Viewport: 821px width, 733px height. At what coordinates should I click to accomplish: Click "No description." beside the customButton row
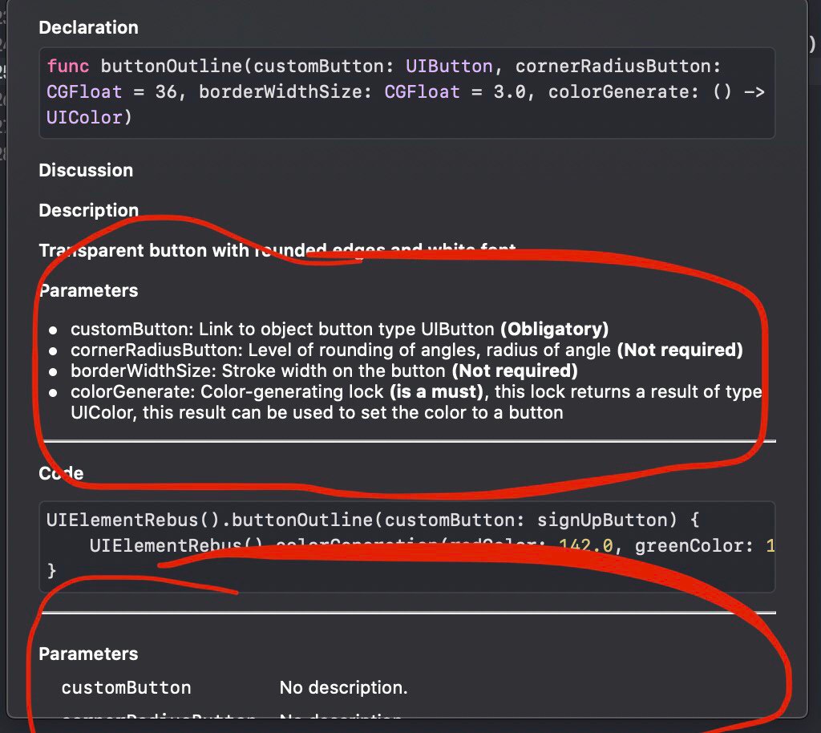pyautogui.click(x=343, y=687)
